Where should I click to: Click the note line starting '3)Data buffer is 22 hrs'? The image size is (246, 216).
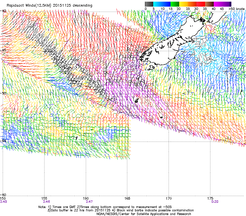click(121, 210)
